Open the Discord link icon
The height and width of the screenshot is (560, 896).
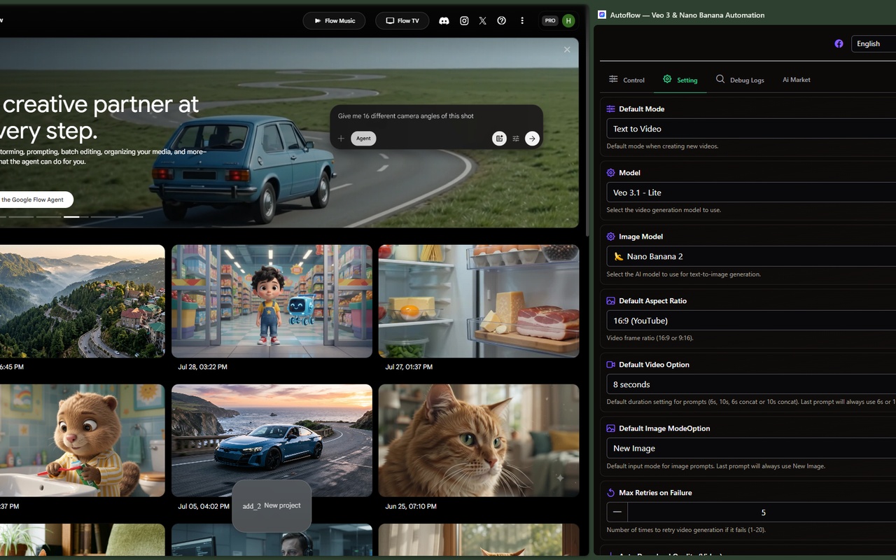[444, 21]
